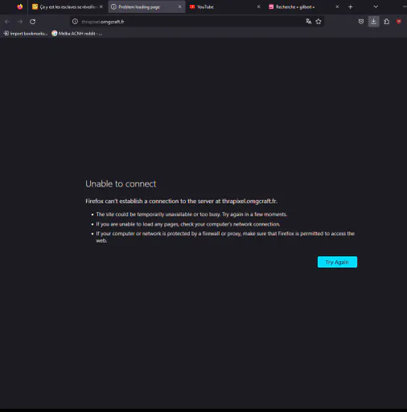Click the red uBlock extension icon
Viewport: 407px width, 412px height.
coord(399,22)
